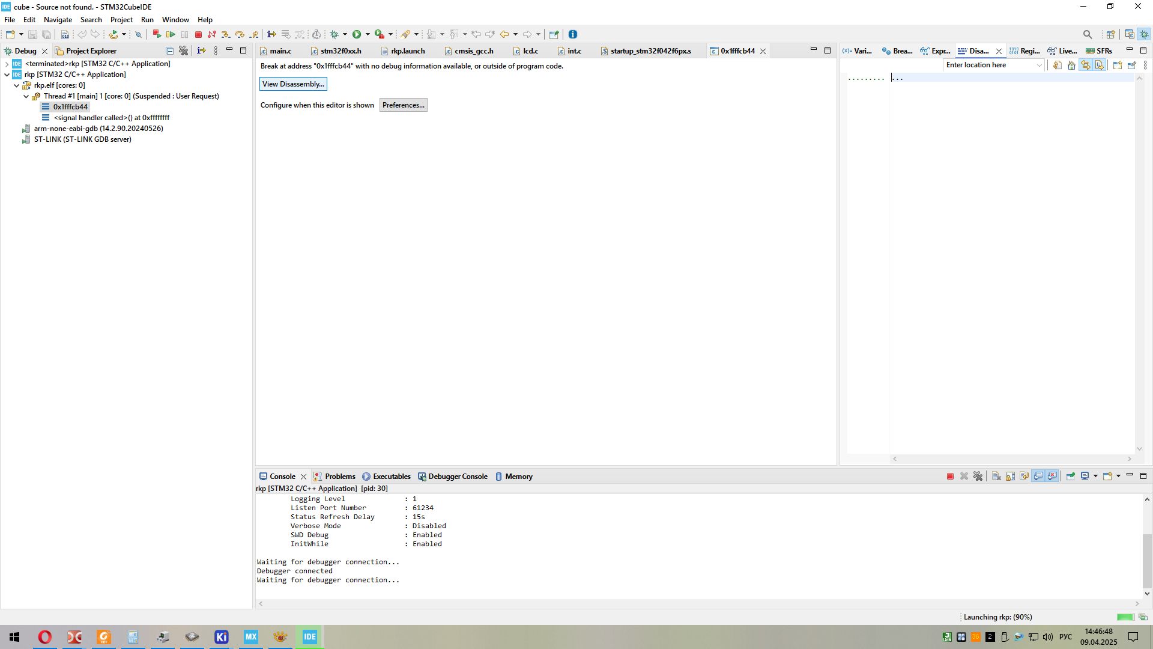This screenshot has width=1153, height=649.
Task: Click the New file icon in the toolbar
Action: click(10, 34)
